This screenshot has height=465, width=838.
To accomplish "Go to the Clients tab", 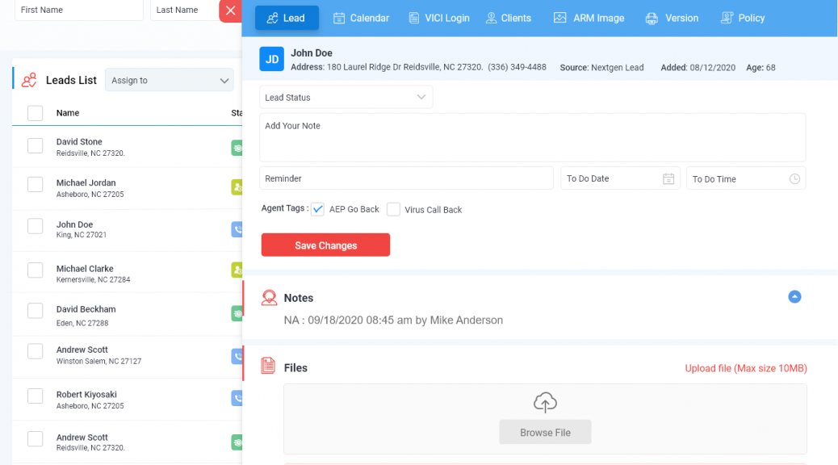I will click(509, 19).
